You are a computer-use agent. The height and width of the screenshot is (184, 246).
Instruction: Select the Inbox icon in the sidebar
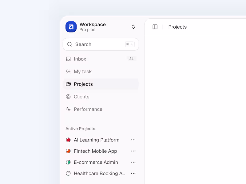point(68,59)
